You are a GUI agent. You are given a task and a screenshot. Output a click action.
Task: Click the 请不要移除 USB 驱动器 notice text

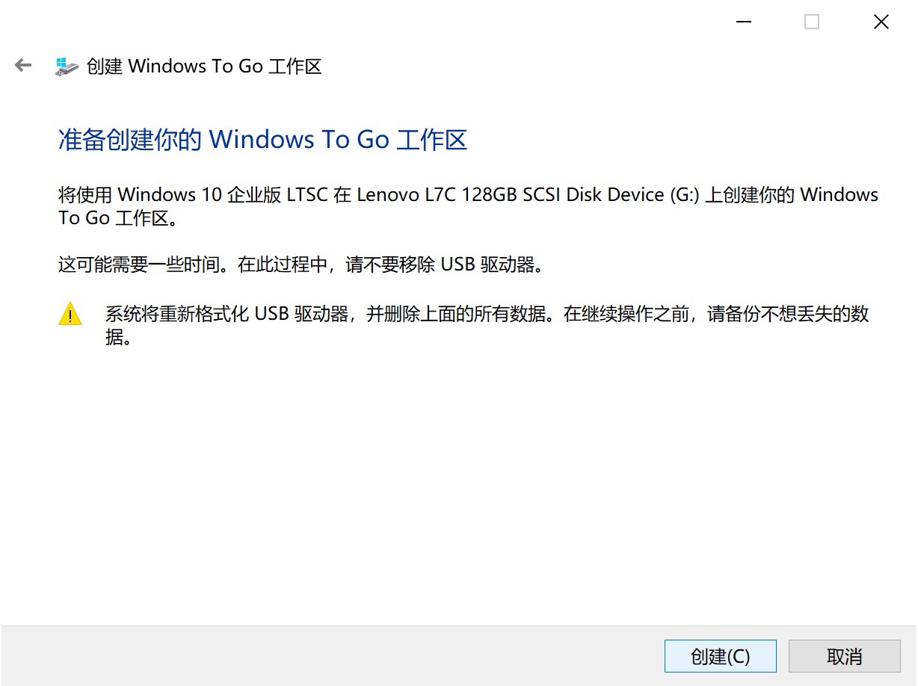(440, 265)
